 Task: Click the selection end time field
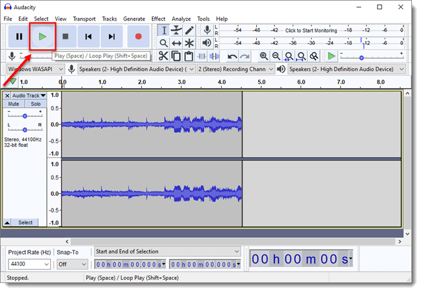click(x=205, y=265)
